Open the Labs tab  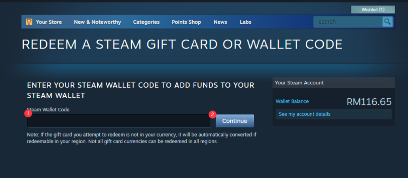click(245, 22)
